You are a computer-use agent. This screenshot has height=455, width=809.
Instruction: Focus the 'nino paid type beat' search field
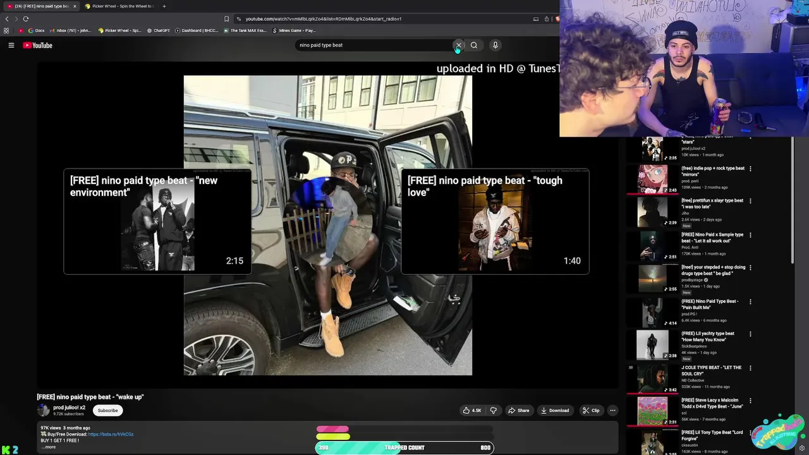(373, 45)
